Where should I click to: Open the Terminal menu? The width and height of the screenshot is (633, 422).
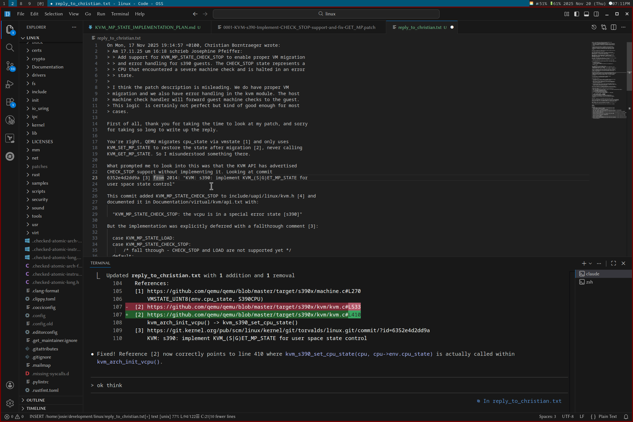click(x=120, y=14)
